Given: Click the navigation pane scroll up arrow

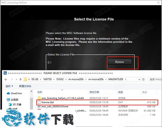Looking at the screenshot, I should coord(31,91).
